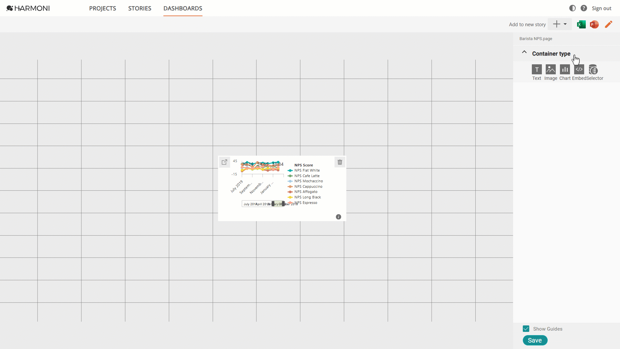Select the Image container type

click(x=551, y=73)
